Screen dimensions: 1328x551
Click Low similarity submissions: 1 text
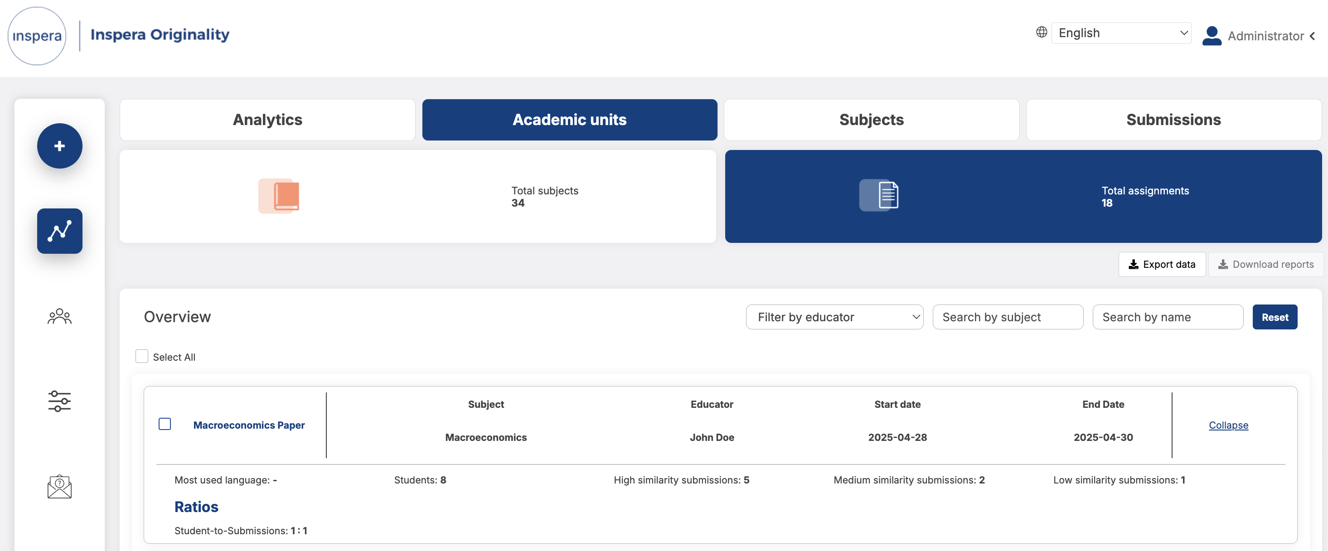pos(1119,480)
